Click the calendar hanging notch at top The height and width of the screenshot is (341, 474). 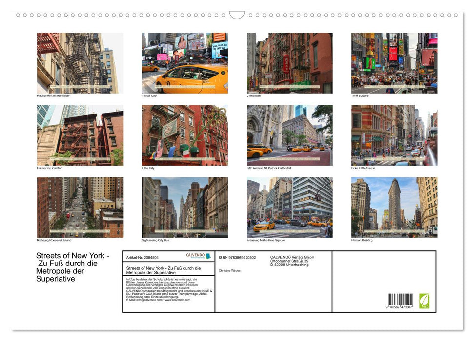coord(237,15)
